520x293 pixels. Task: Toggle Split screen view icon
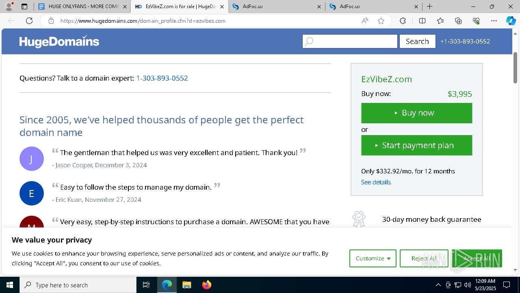(422, 21)
